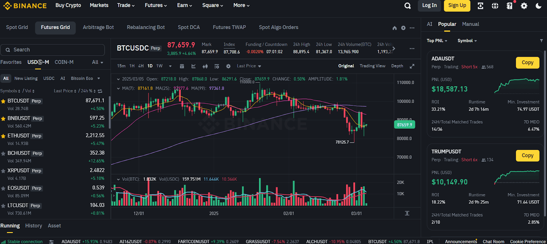Switch to Trading View chart mode
This screenshot has width=547, height=244.
coord(372,66)
